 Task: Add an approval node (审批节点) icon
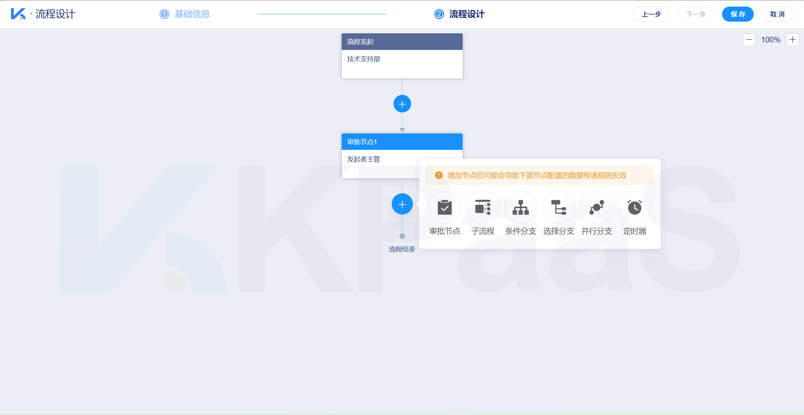point(445,207)
